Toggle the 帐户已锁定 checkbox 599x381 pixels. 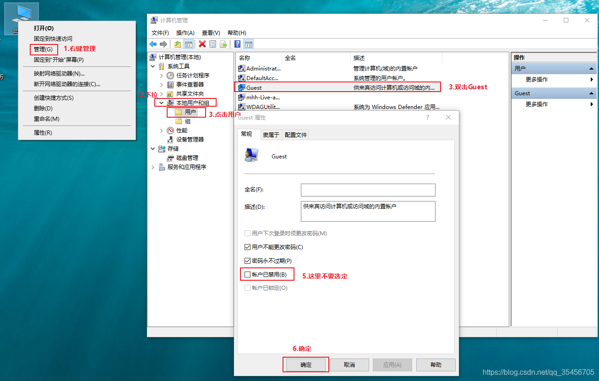pyautogui.click(x=248, y=288)
